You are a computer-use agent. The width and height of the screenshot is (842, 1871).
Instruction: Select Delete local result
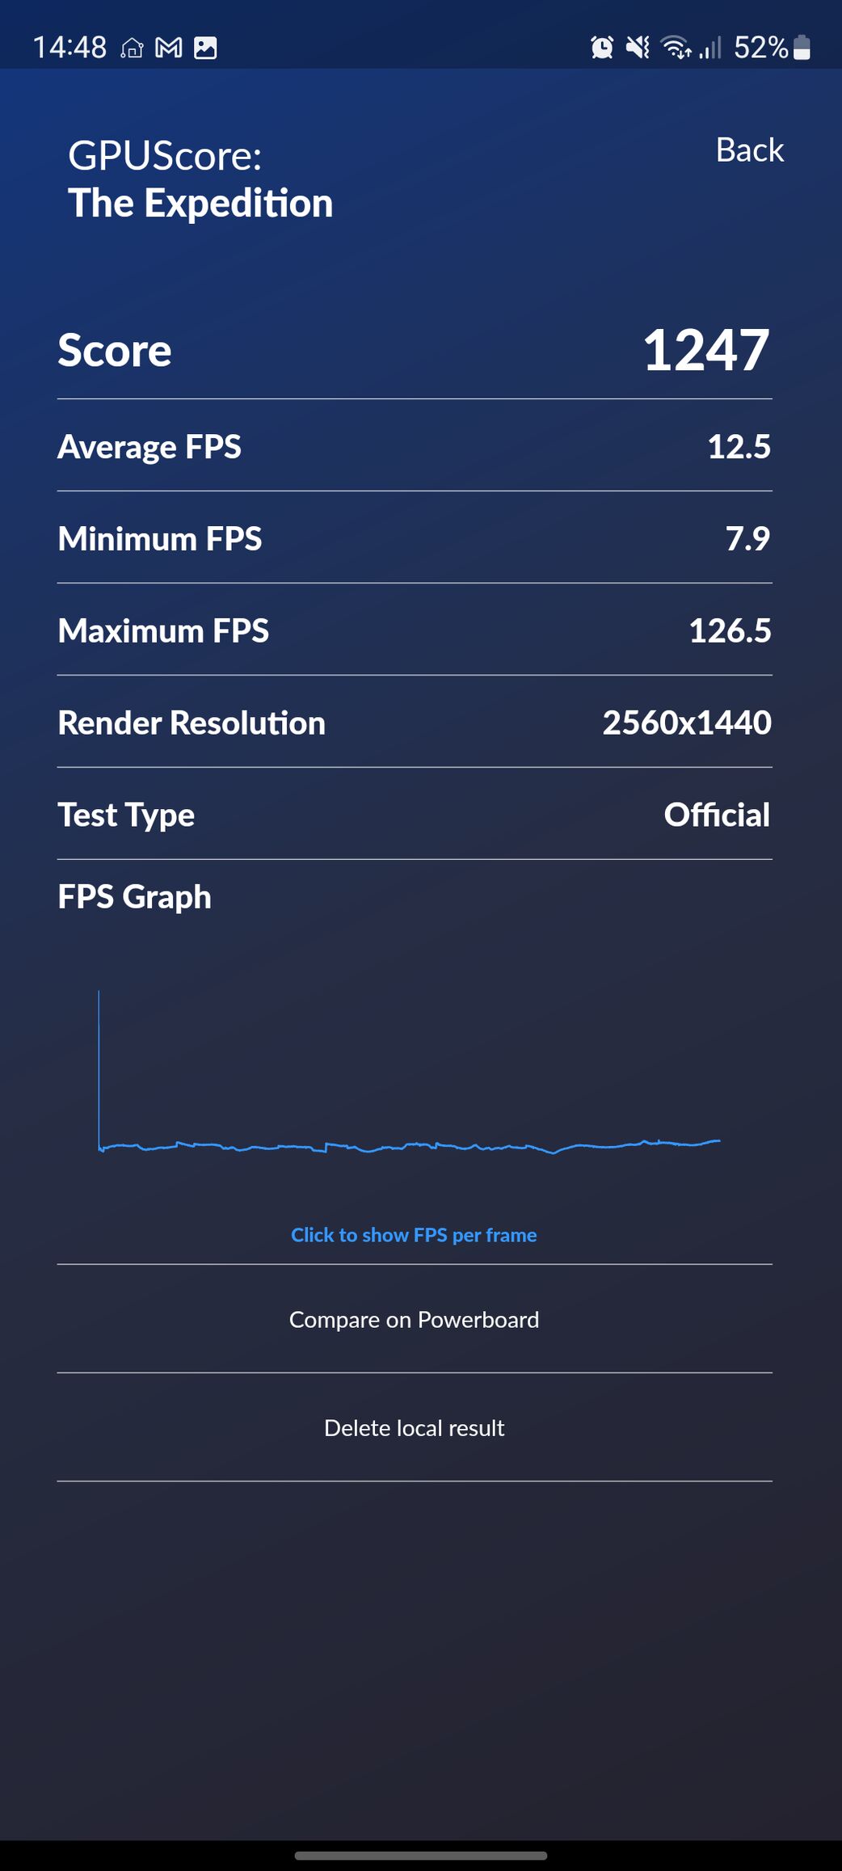coord(414,1427)
